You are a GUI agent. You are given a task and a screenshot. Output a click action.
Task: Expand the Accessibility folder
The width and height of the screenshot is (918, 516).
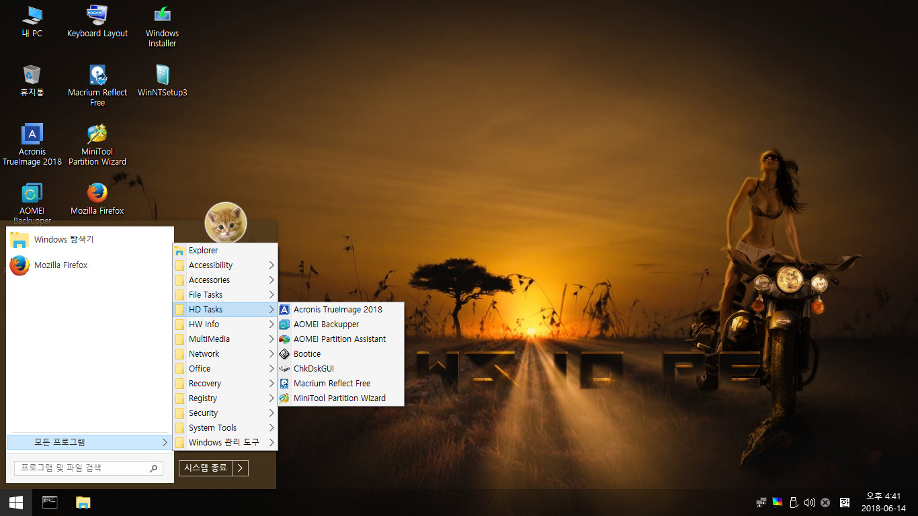[224, 265]
